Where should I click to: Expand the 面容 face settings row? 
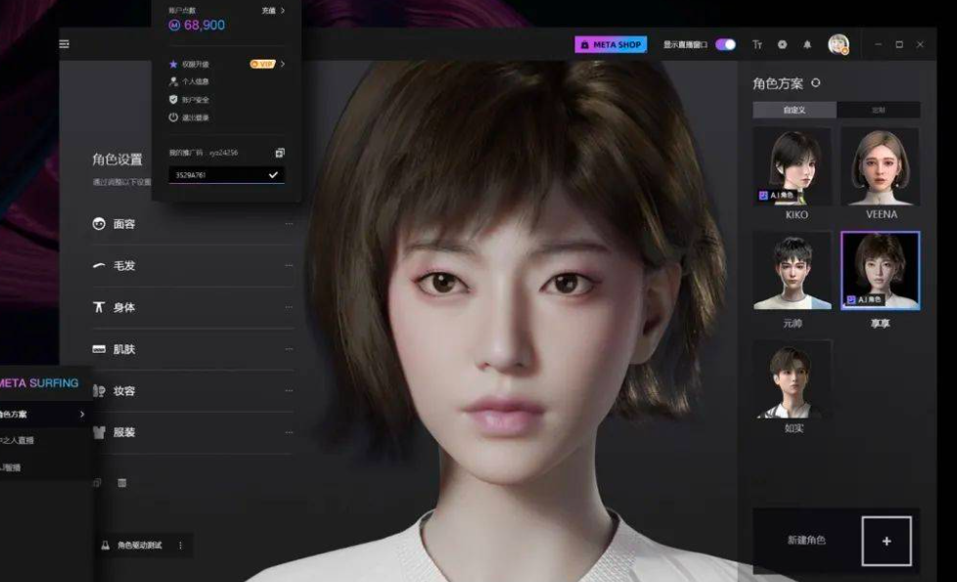pyautogui.click(x=192, y=224)
